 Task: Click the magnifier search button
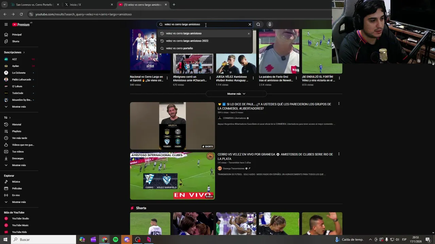[258, 24]
